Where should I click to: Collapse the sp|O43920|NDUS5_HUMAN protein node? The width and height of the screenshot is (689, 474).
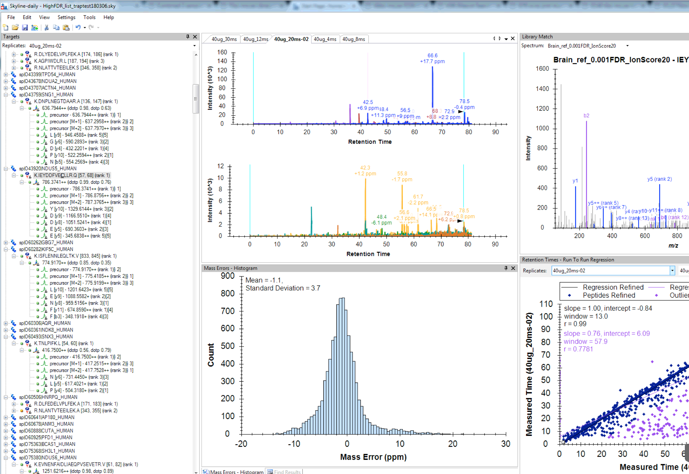point(6,169)
